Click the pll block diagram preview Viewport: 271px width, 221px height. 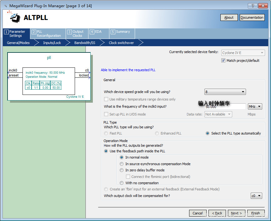click(49, 76)
